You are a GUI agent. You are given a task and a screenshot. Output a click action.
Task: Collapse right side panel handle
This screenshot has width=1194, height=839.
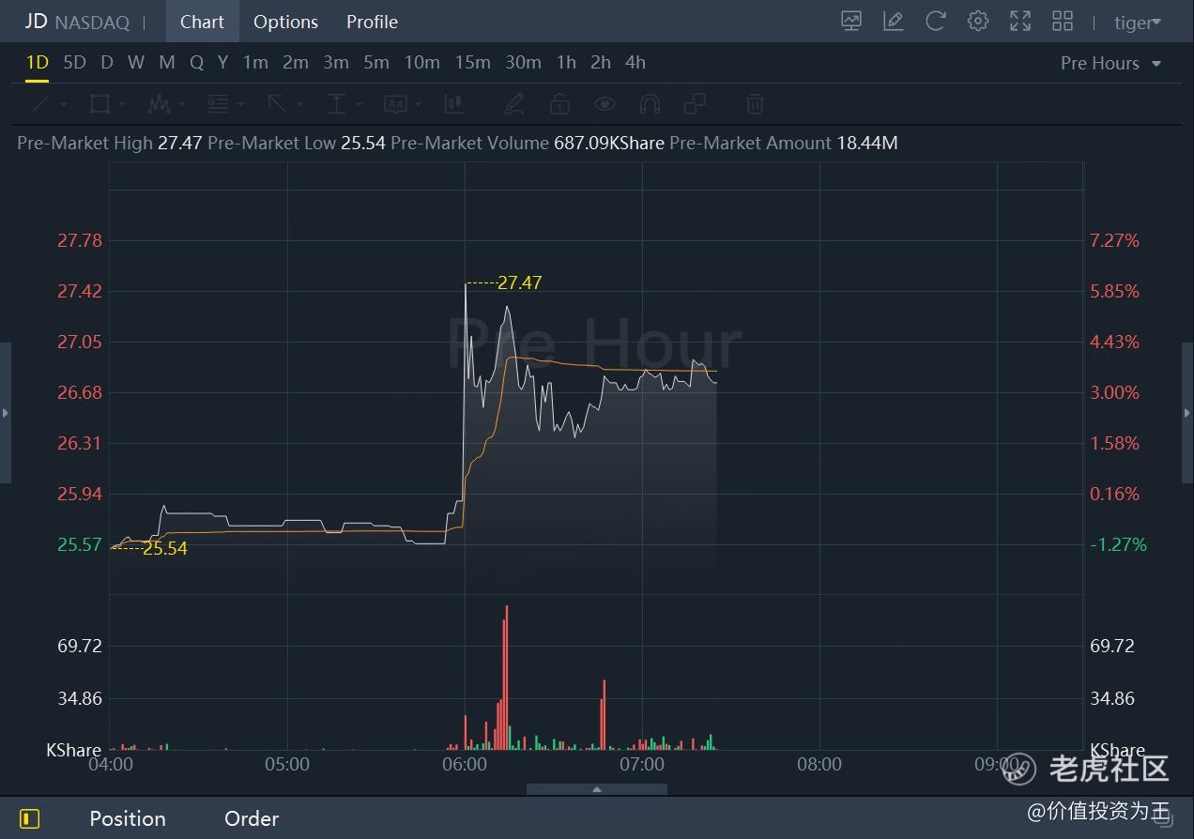(1188, 413)
